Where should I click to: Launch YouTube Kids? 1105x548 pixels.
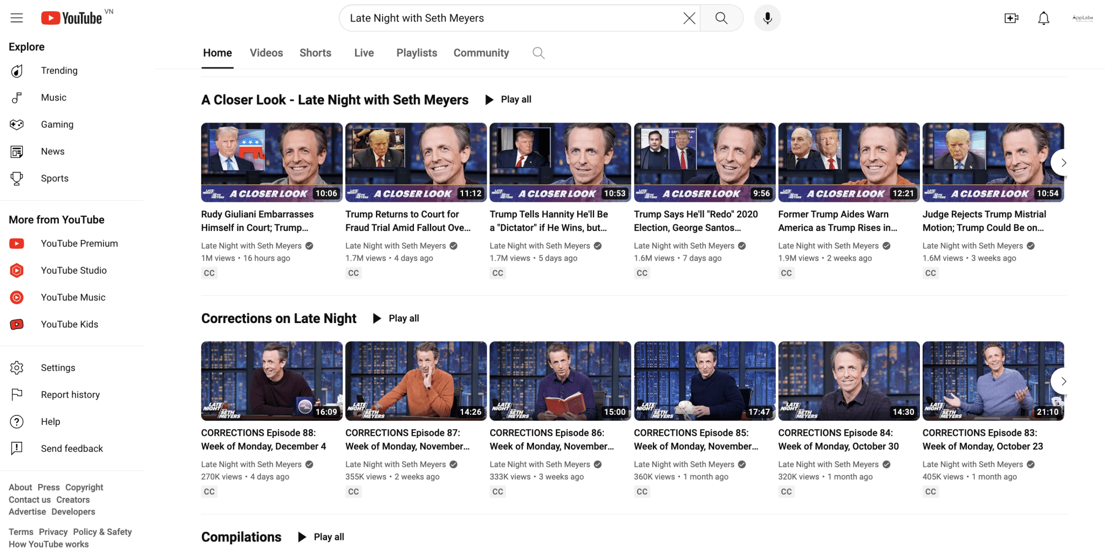[x=69, y=324]
